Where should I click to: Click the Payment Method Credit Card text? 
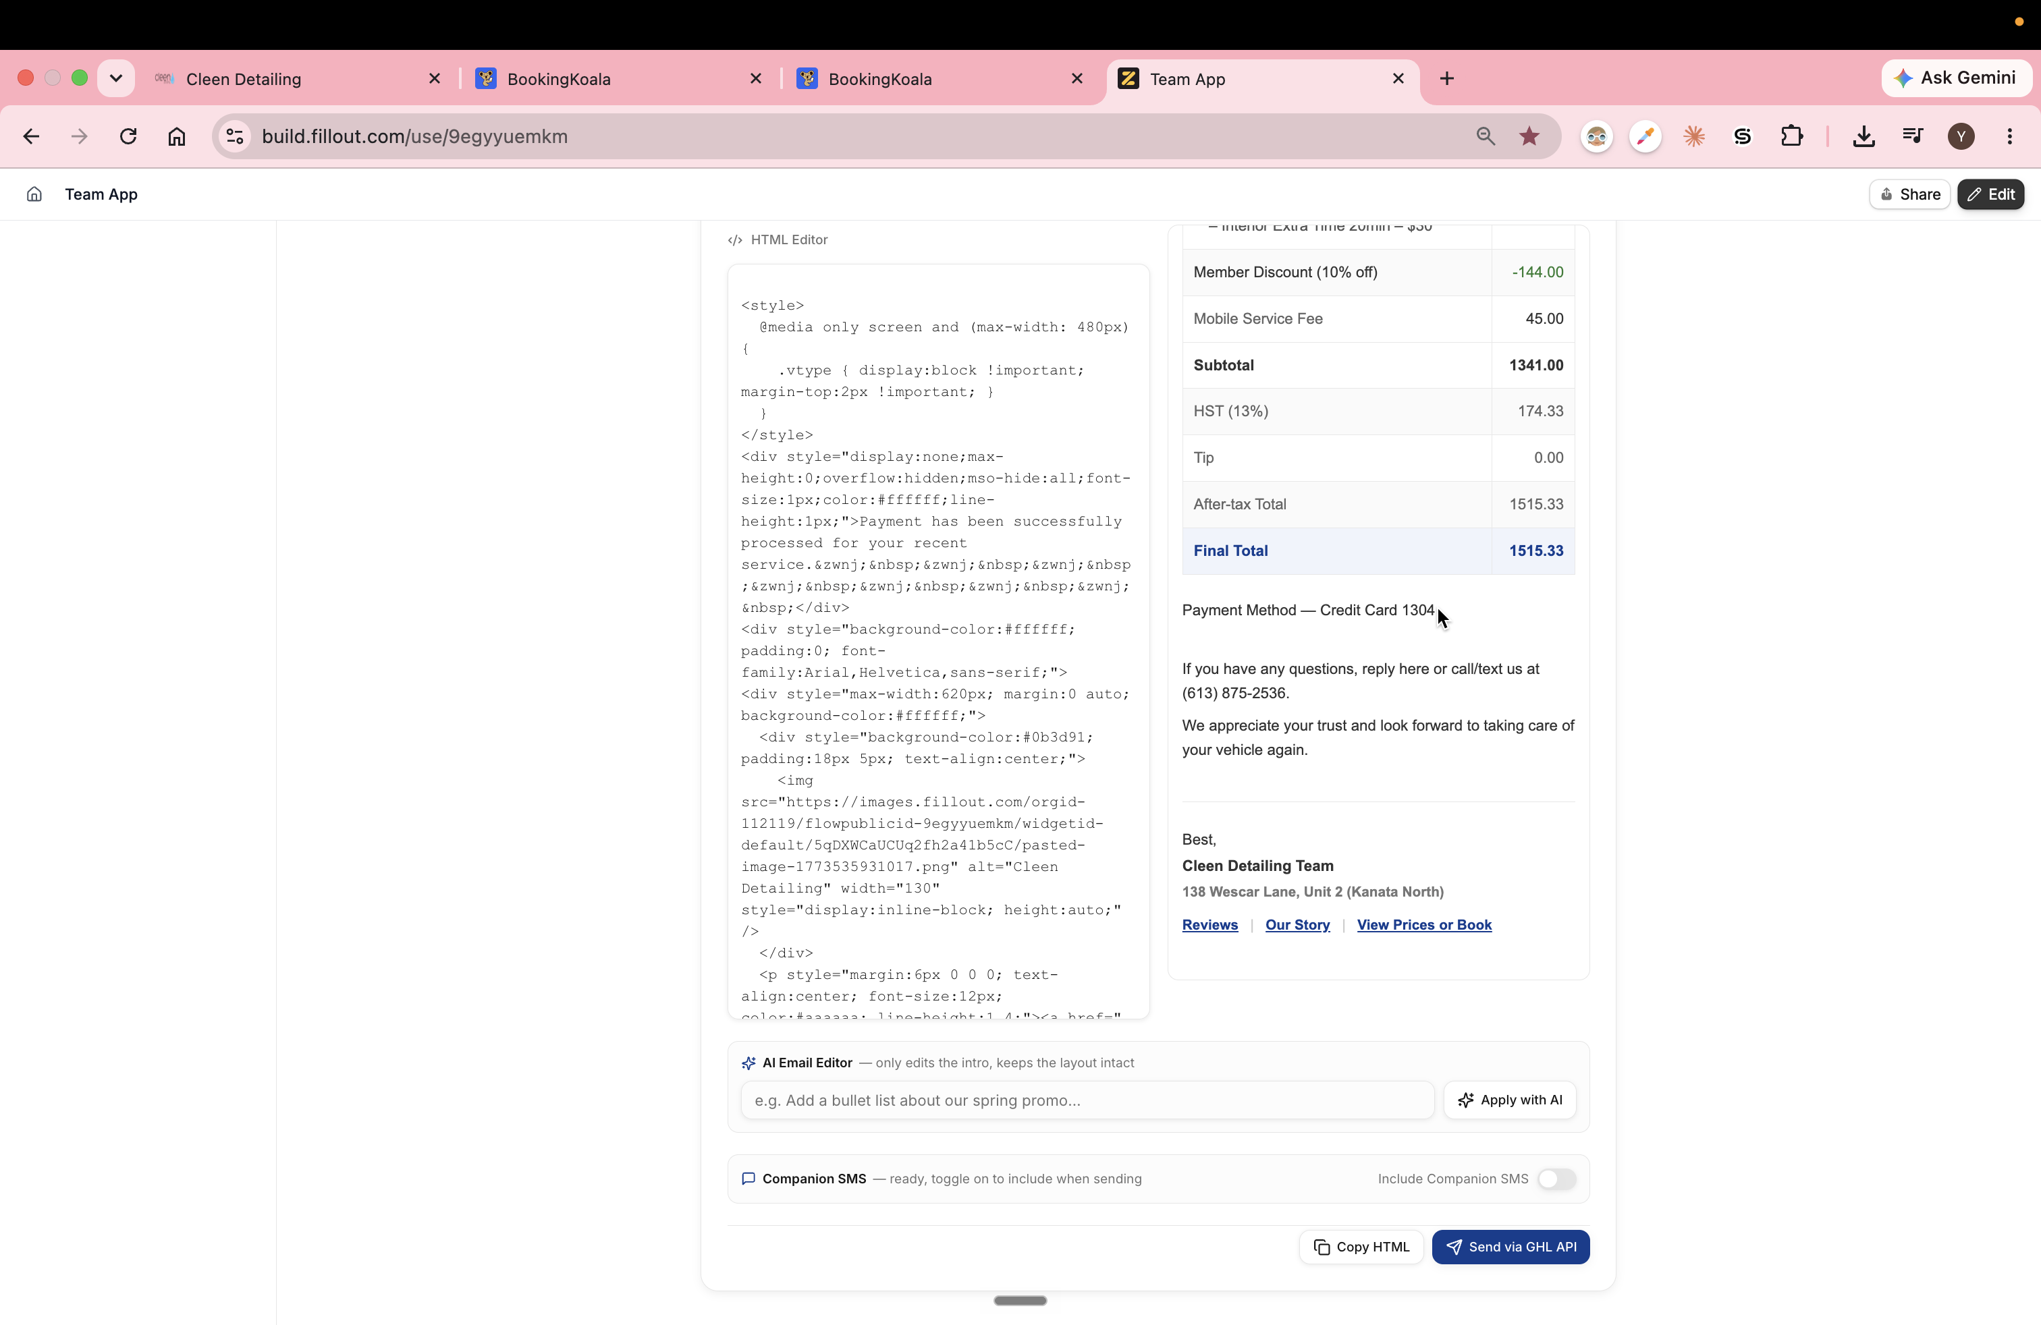tap(1308, 611)
